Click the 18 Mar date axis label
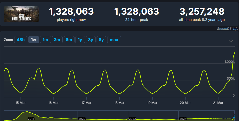Image resolution: width=239 pixels, height=121 pixels. pos(119,103)
